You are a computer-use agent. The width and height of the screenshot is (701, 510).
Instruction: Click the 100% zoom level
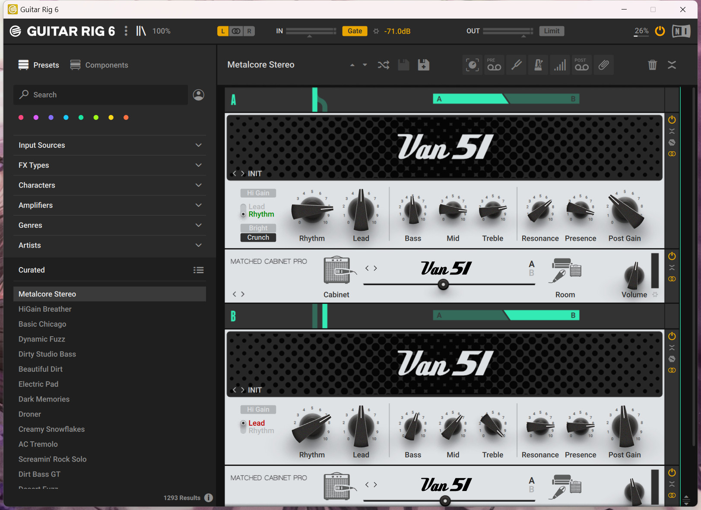coord(161,31)
